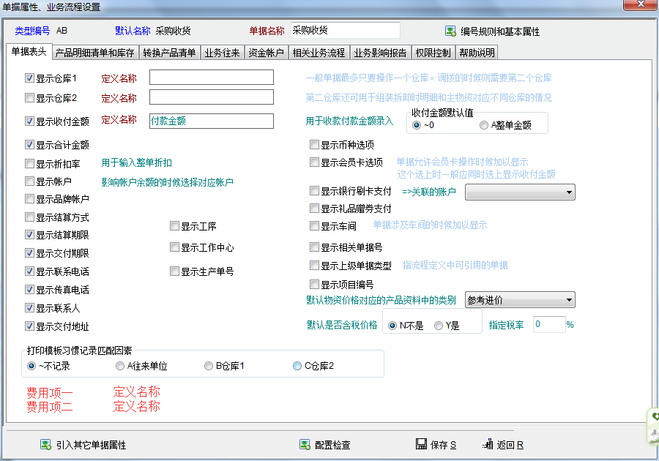The image size is (659, 461).
Task: Click the 返回 exit icon
Action: 488,444
